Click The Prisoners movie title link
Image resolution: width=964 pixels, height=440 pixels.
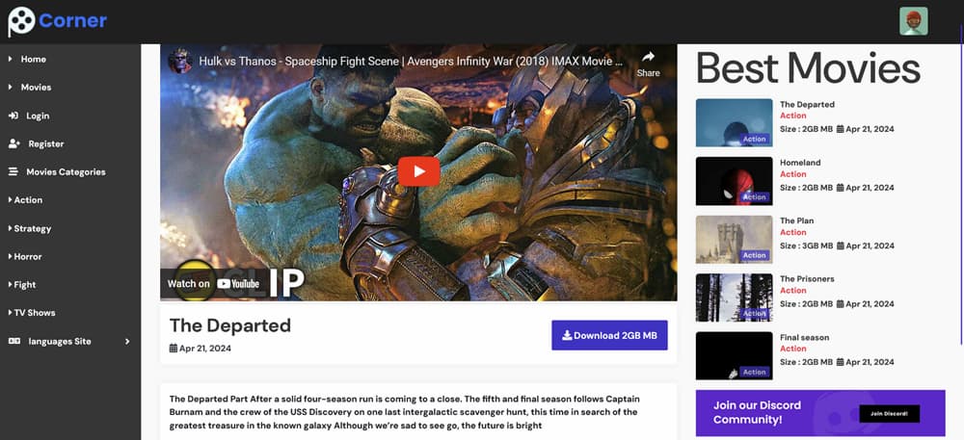[x=807, y=278]
